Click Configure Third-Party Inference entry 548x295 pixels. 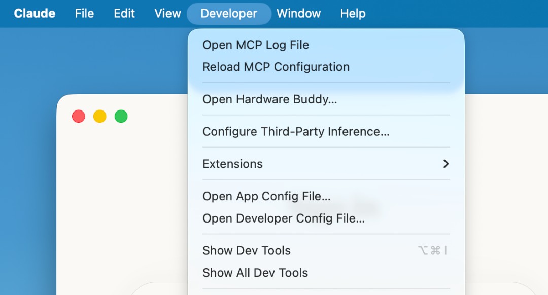296,132
